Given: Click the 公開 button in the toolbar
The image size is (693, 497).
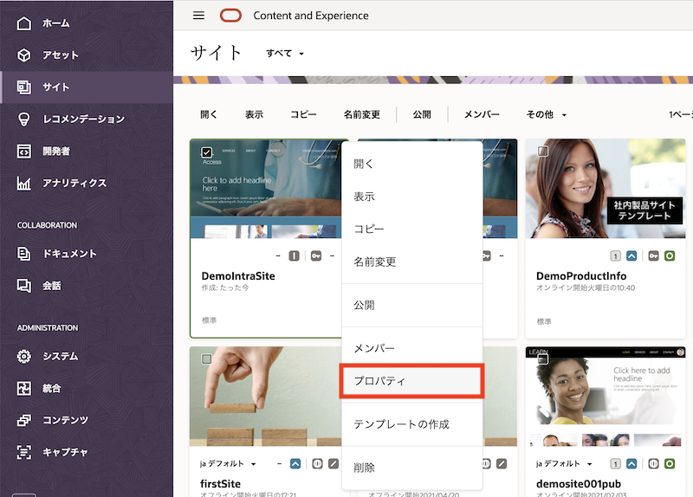Looking at the screenshot, I should (422, 114).
